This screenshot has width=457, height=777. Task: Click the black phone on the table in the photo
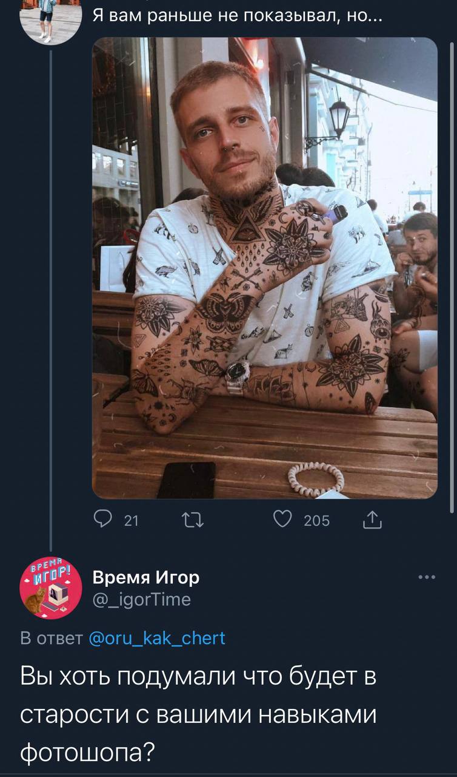tap(187, 480)
